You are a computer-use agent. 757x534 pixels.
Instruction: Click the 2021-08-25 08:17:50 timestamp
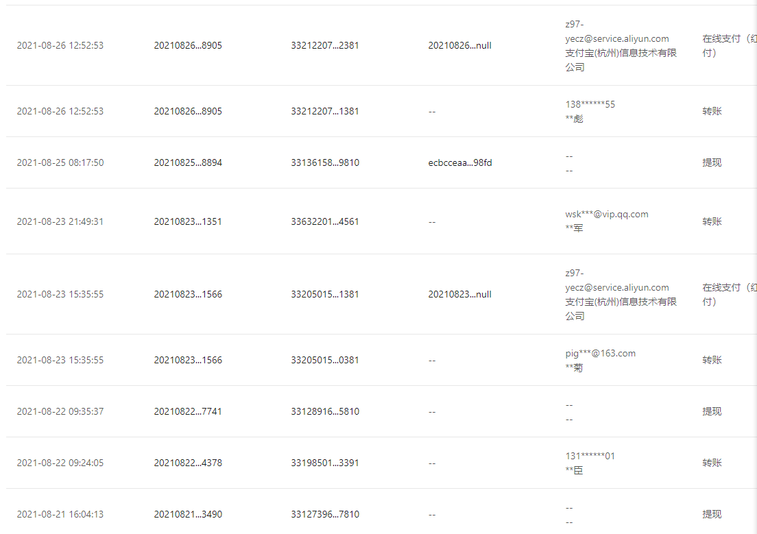[60, 162]
